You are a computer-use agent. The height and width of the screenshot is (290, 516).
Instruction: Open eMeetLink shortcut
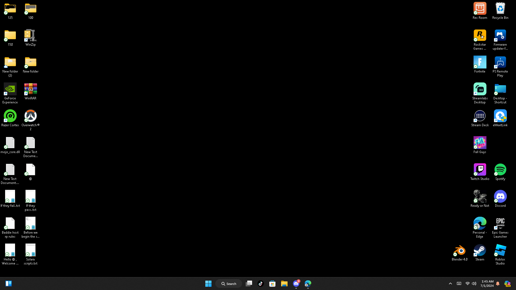pos(500,118)
